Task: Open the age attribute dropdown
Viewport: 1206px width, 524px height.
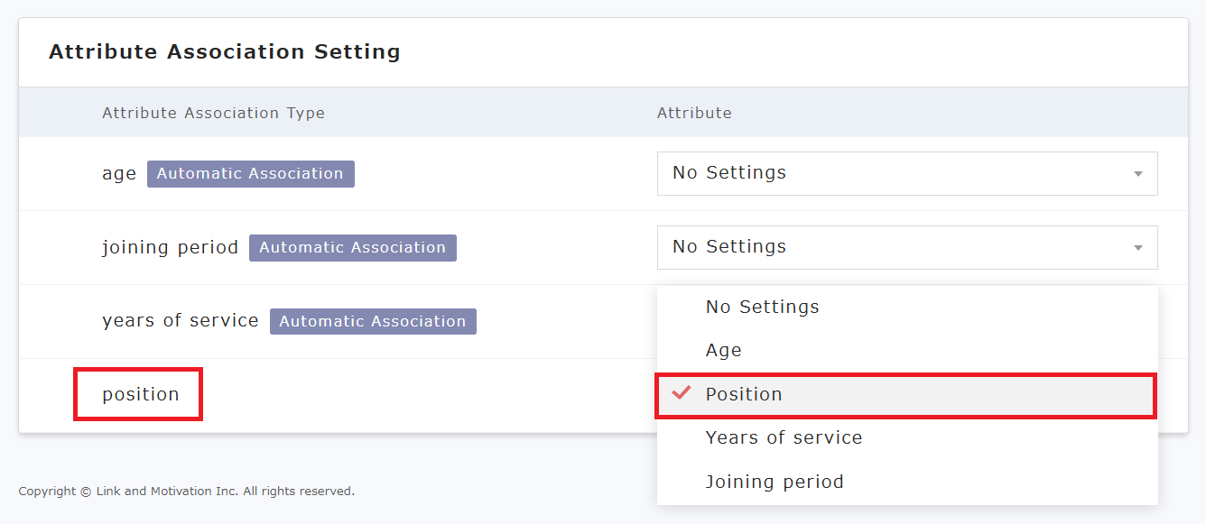Action: [x=906, y=173]
